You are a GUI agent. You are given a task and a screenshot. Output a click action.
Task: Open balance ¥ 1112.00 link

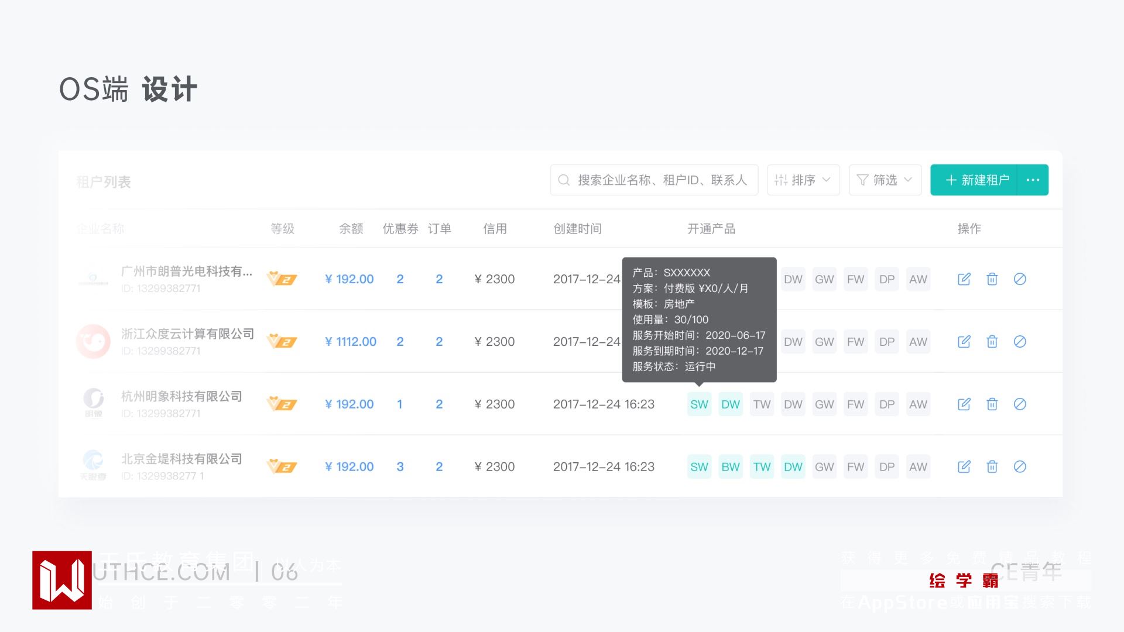(350, 342)
